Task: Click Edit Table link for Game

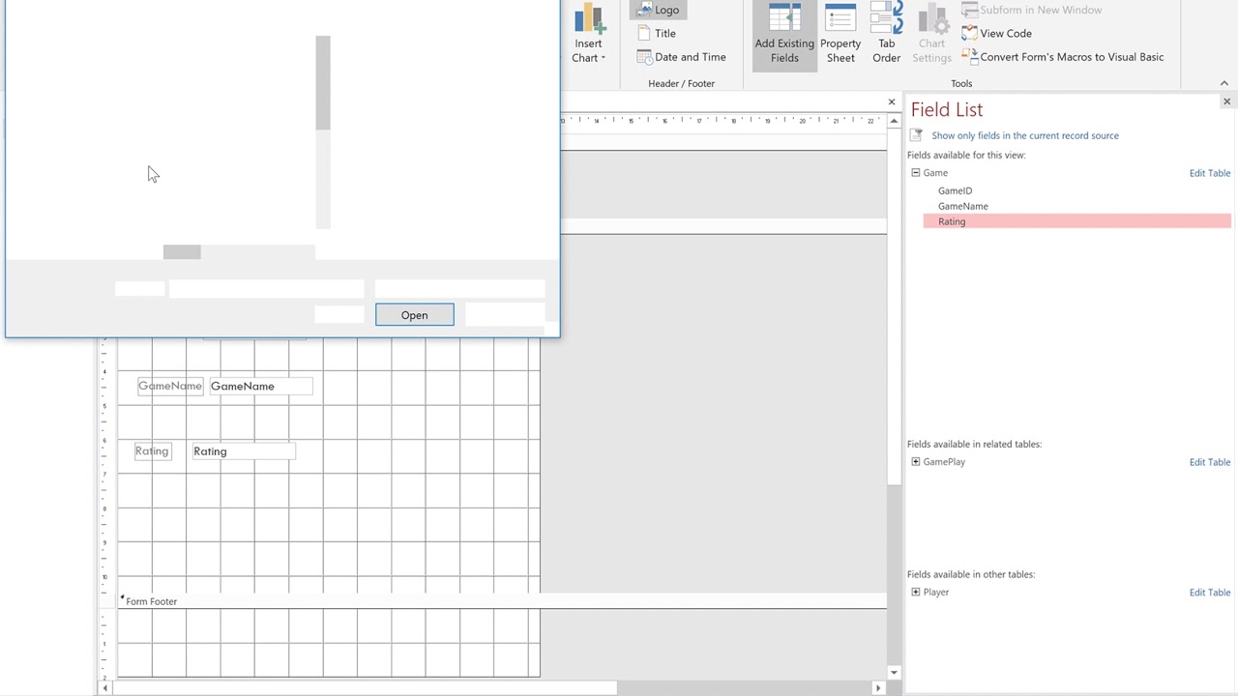Action: pos(1209,173)
